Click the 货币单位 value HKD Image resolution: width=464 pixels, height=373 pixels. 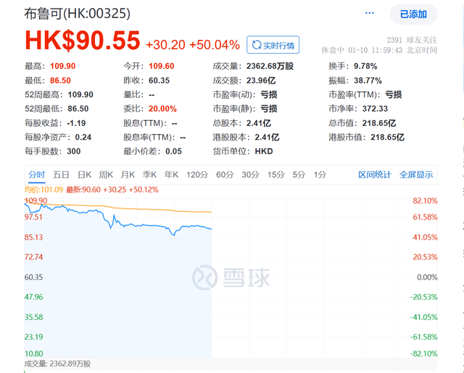pos(264,151)
